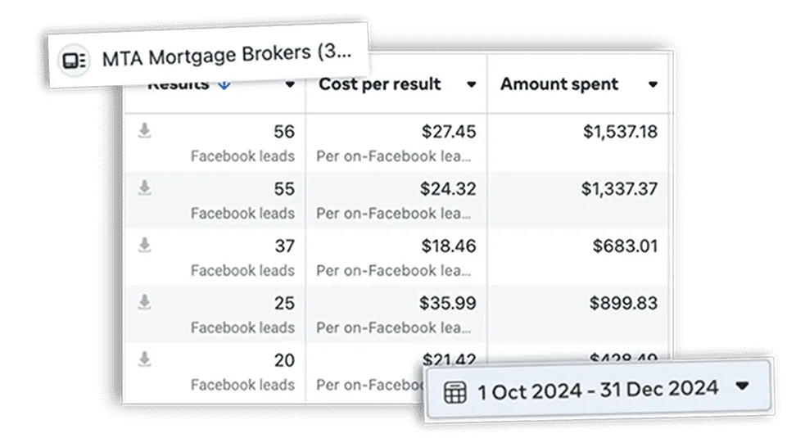Screen dimensions: 796x438
Task: Click the Facebook leads label under 37
Action: click(x=242, y=270)
